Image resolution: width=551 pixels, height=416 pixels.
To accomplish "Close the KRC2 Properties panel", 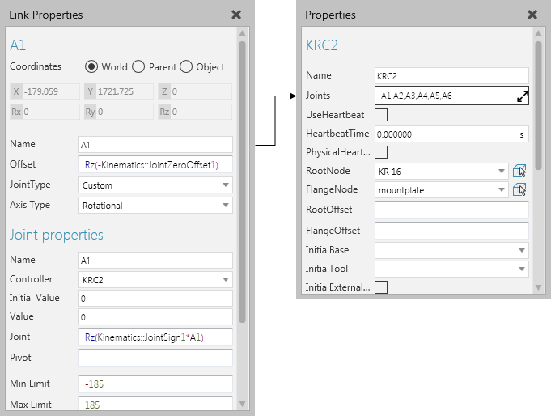I will click(532, 15).
